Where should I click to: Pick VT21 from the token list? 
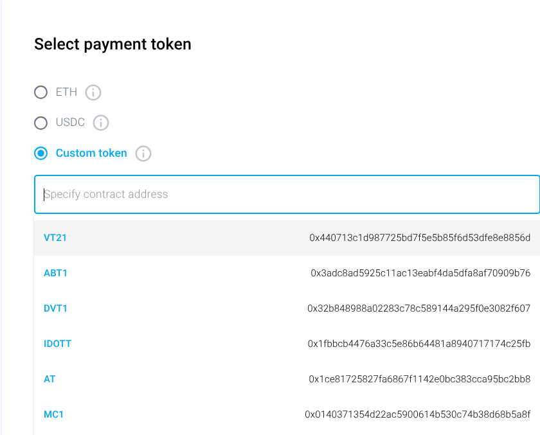pyautogui.click(x=55, y=238)
